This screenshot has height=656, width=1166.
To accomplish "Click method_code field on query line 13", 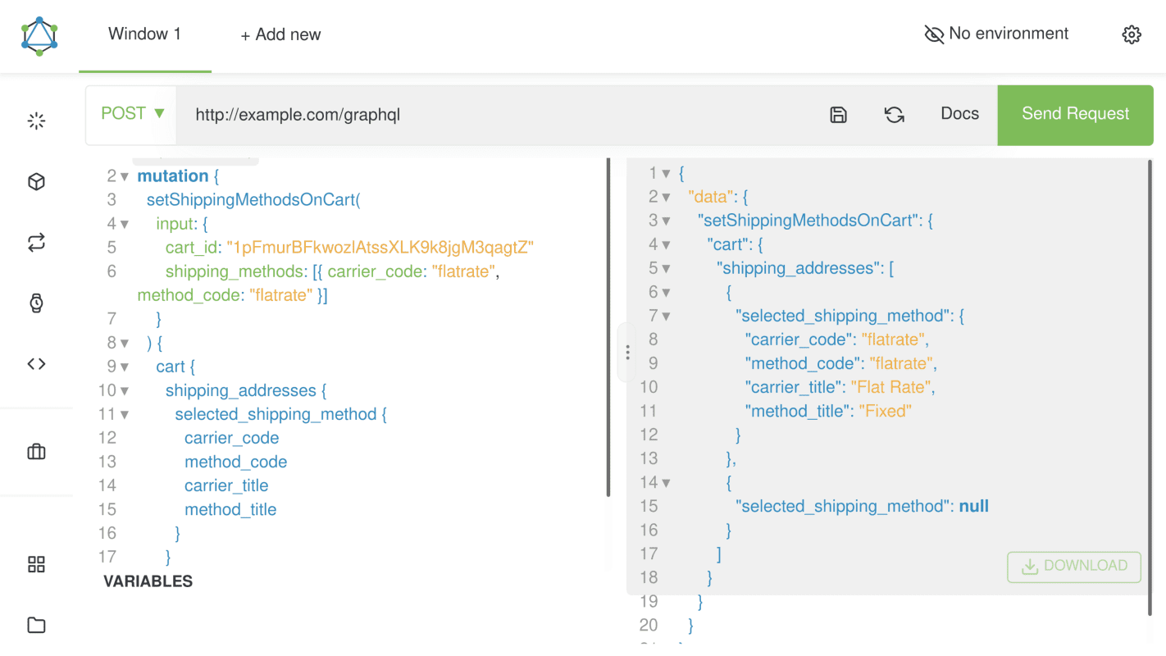I will [236, 462].
